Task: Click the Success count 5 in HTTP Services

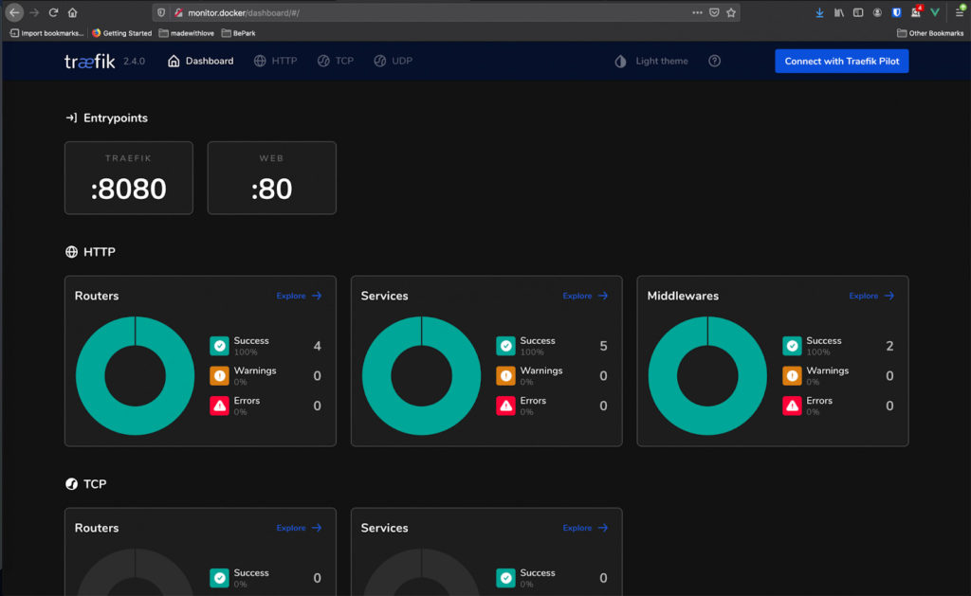Action: tap(603, 346)
